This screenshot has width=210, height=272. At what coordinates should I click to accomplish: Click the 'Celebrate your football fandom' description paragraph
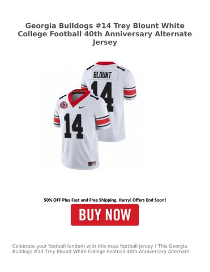pyautogui.click(x=101, y=249)
